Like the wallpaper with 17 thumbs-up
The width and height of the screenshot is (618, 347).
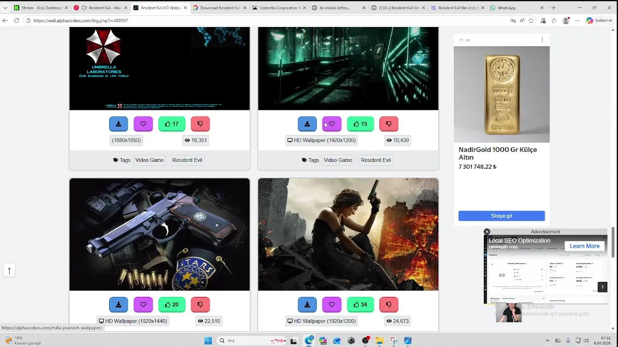pos(172,124)
